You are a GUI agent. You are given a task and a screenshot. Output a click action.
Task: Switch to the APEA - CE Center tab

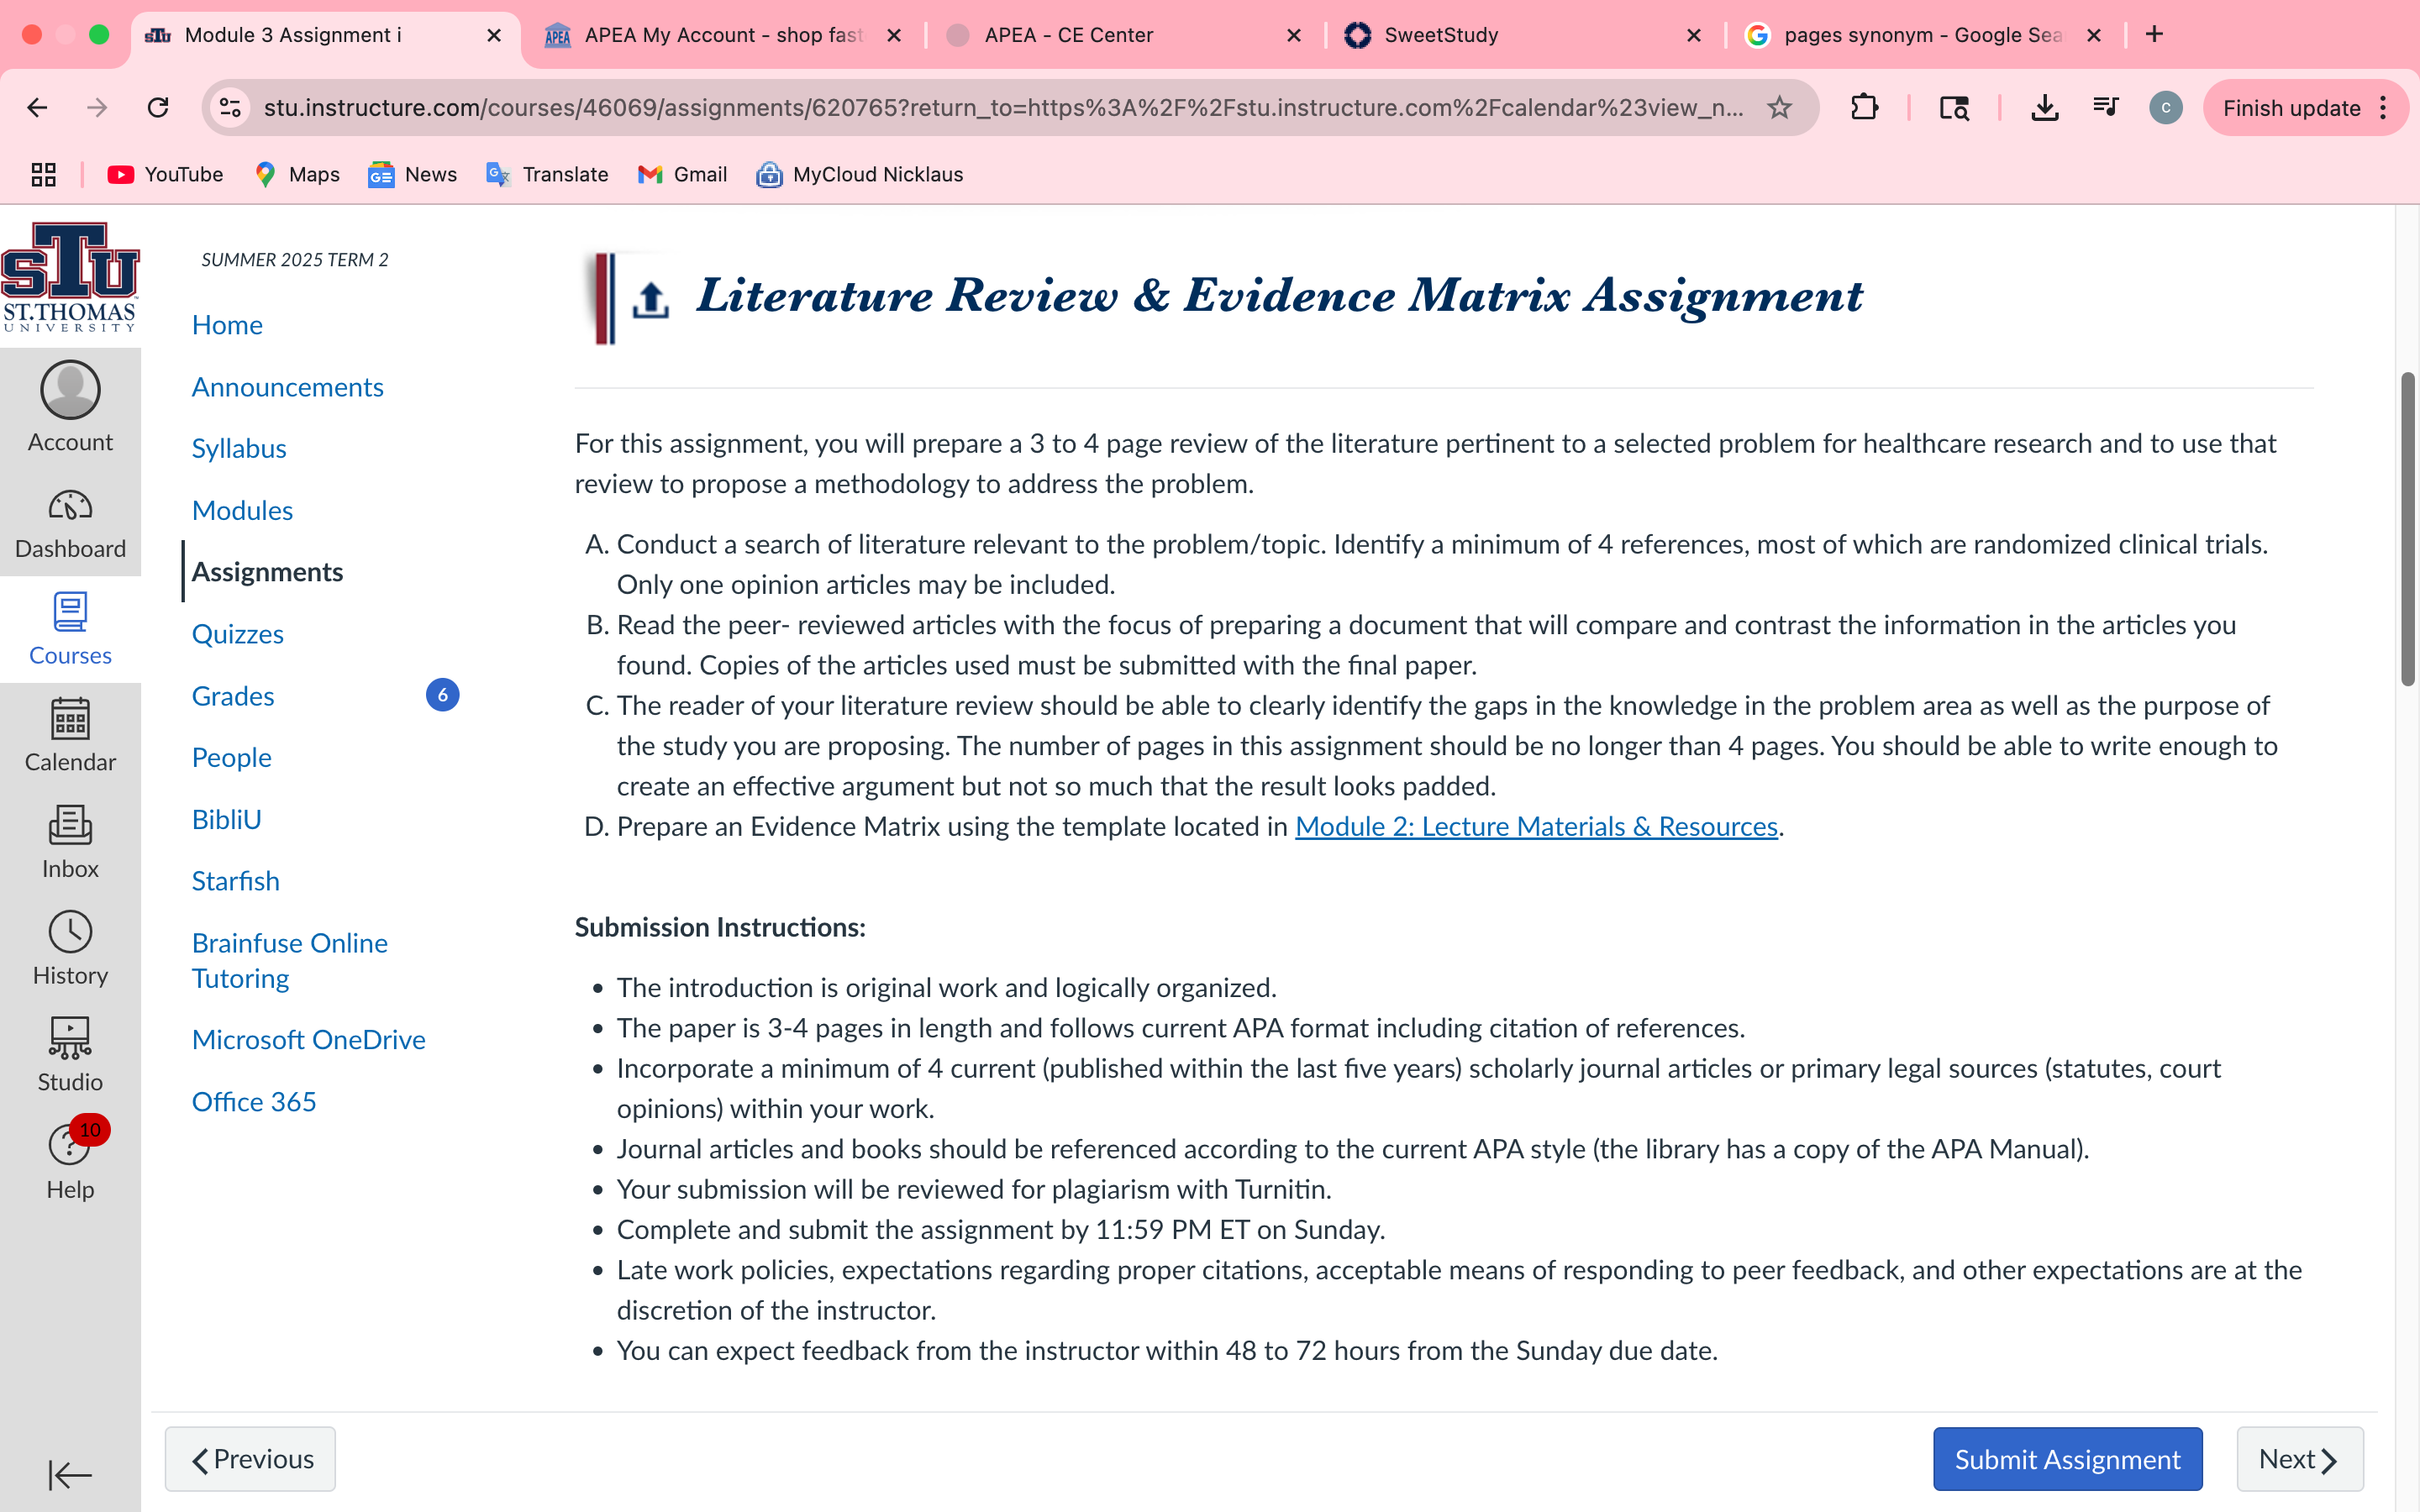click(x=1123, y=35)
